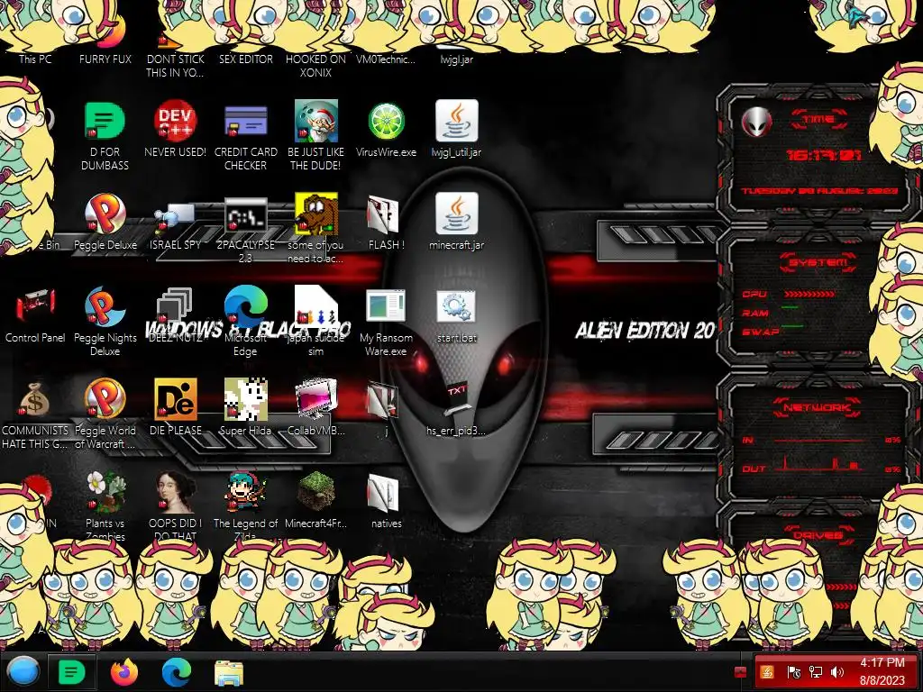
Task: Open the DIE PLEASE De icon
Action: (175, 399)
